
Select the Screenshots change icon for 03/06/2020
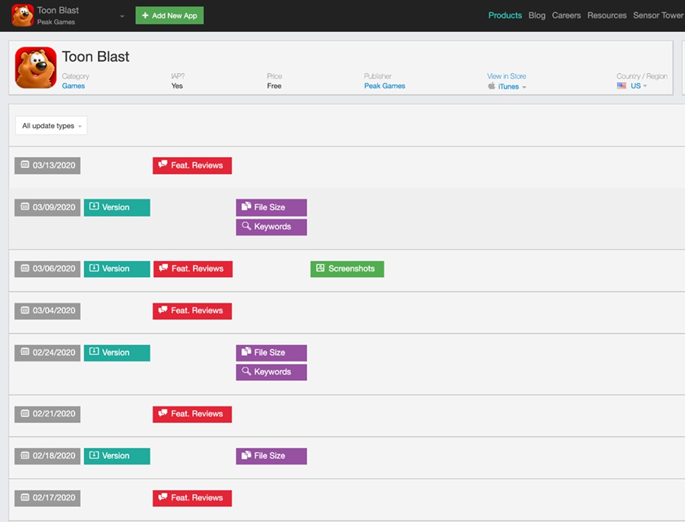tap(320, 268)
